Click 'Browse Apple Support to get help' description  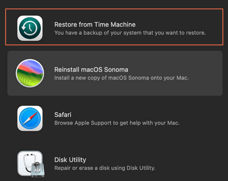[117, 123]
